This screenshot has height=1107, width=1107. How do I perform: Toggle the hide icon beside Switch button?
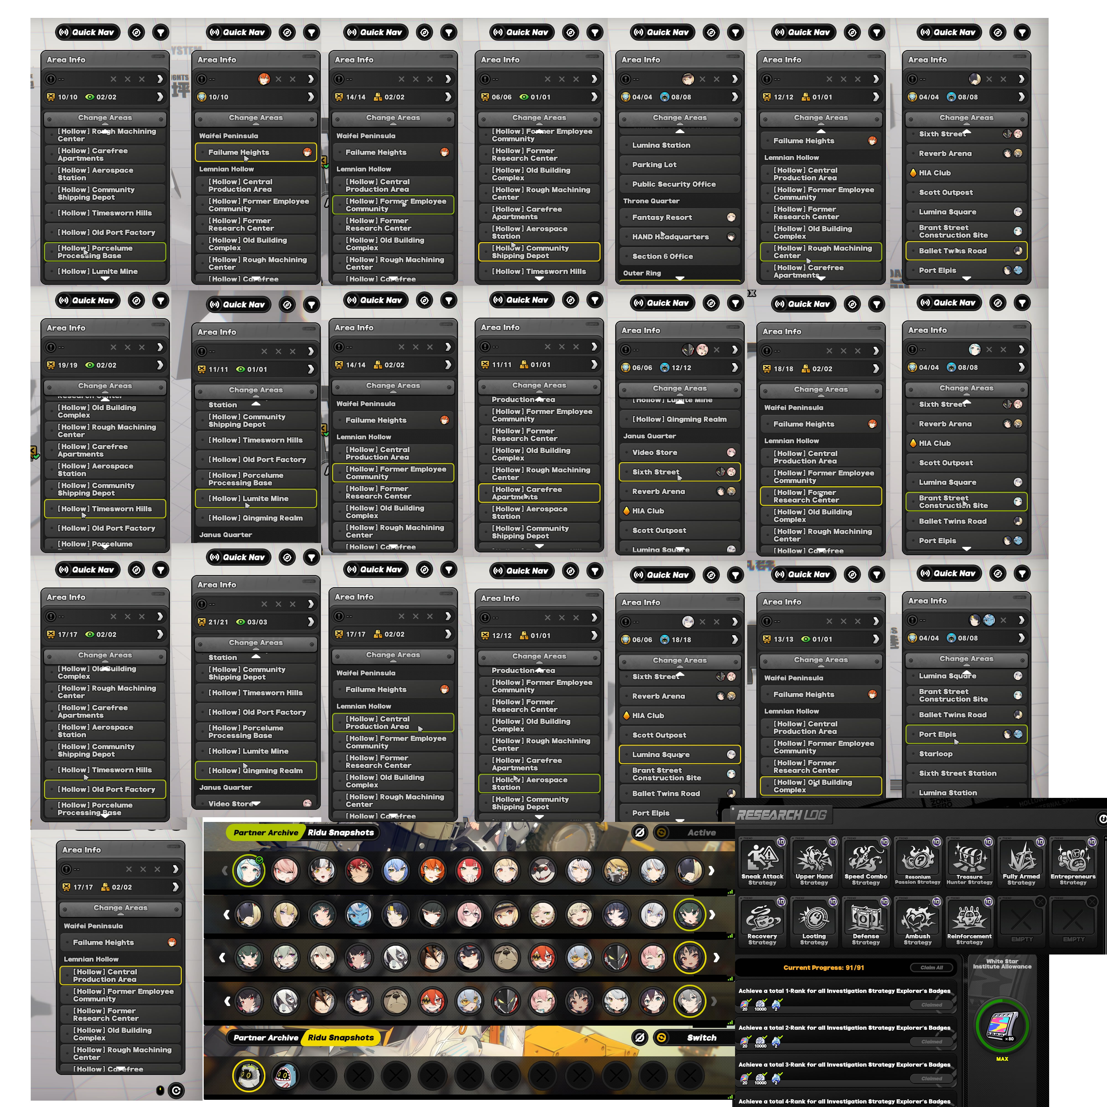point(640,1038)
